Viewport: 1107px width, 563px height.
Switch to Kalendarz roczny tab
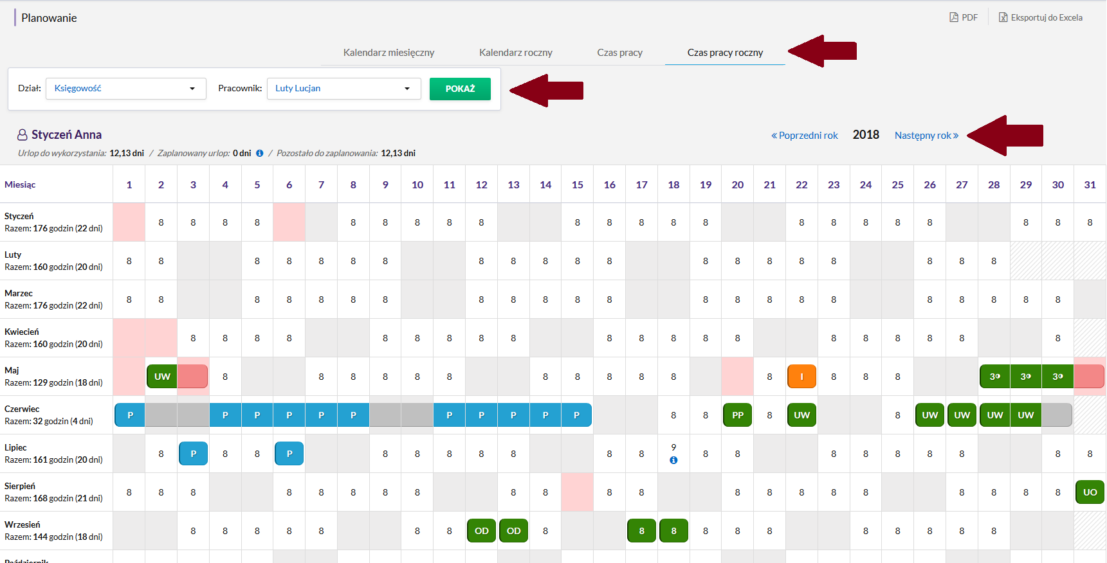click(x=516, y=53)
